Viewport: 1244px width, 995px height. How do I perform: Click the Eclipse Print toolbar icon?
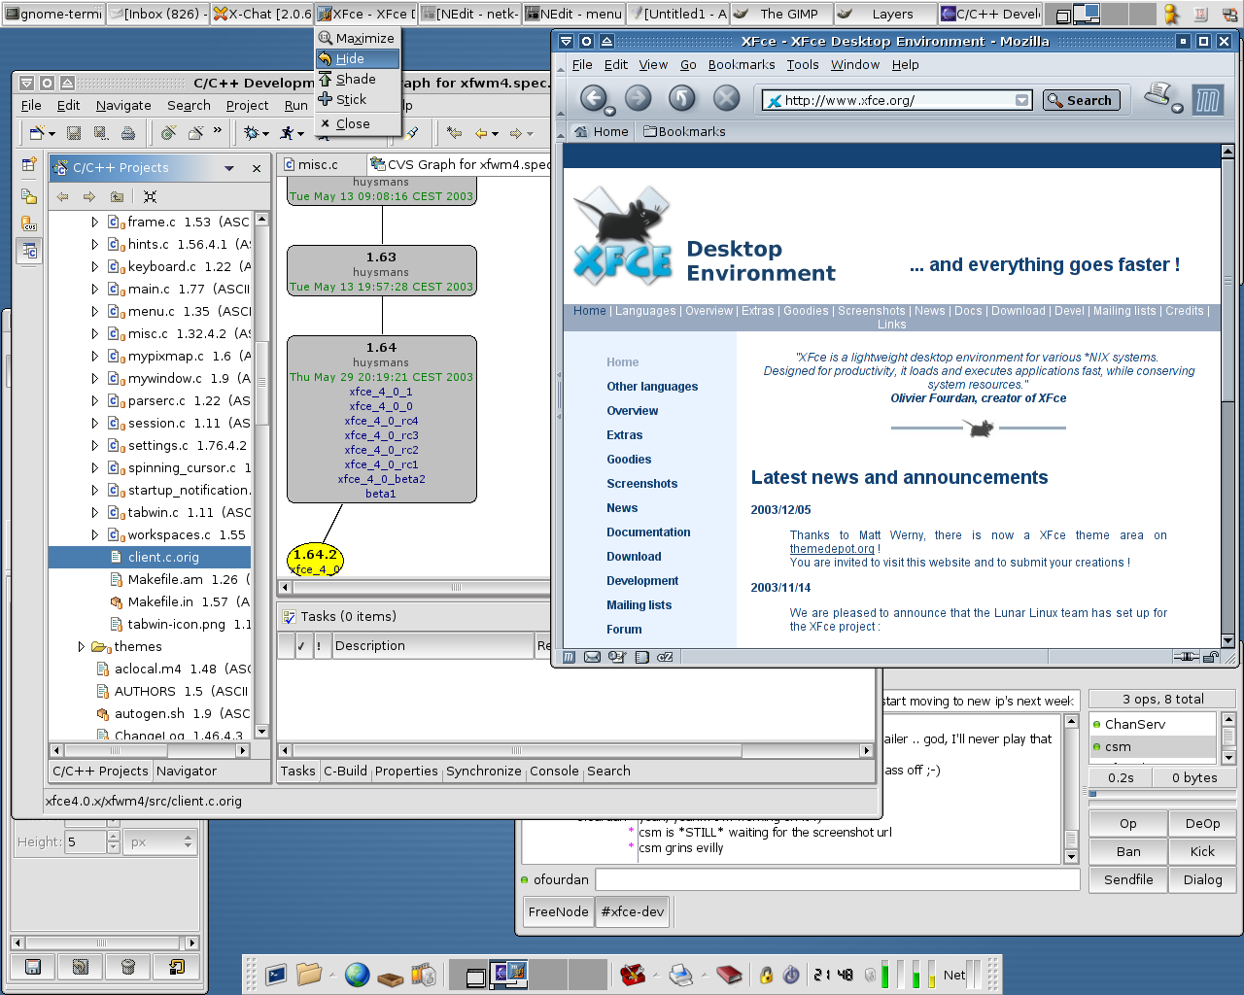(127, 133)
